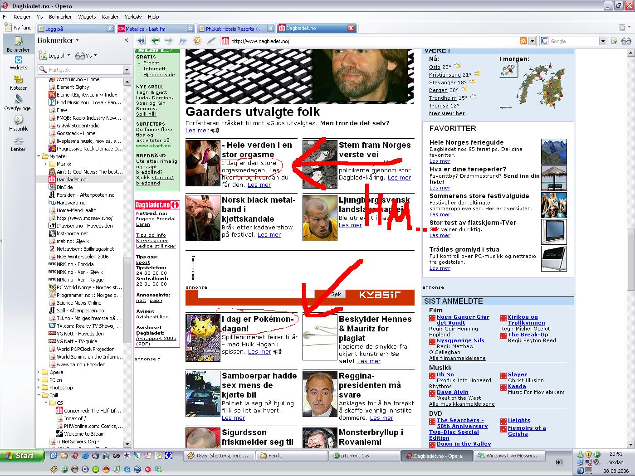Open the address bar dropdown arrow
Image resolution: width=635 pixels, height=476 pixels.
[x=532, y=41]
